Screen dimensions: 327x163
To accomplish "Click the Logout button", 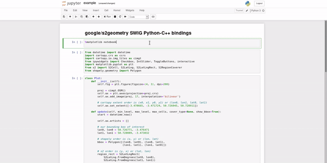I will tap(259, 3).
